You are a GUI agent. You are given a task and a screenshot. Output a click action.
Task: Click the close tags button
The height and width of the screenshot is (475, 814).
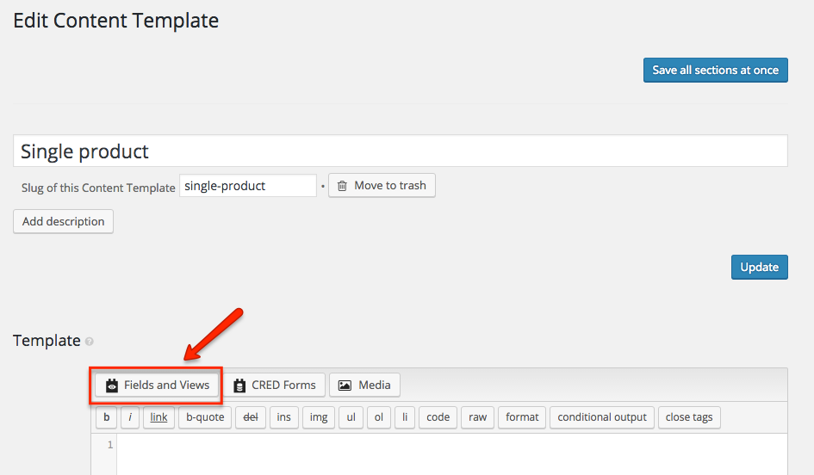point(689,417)
